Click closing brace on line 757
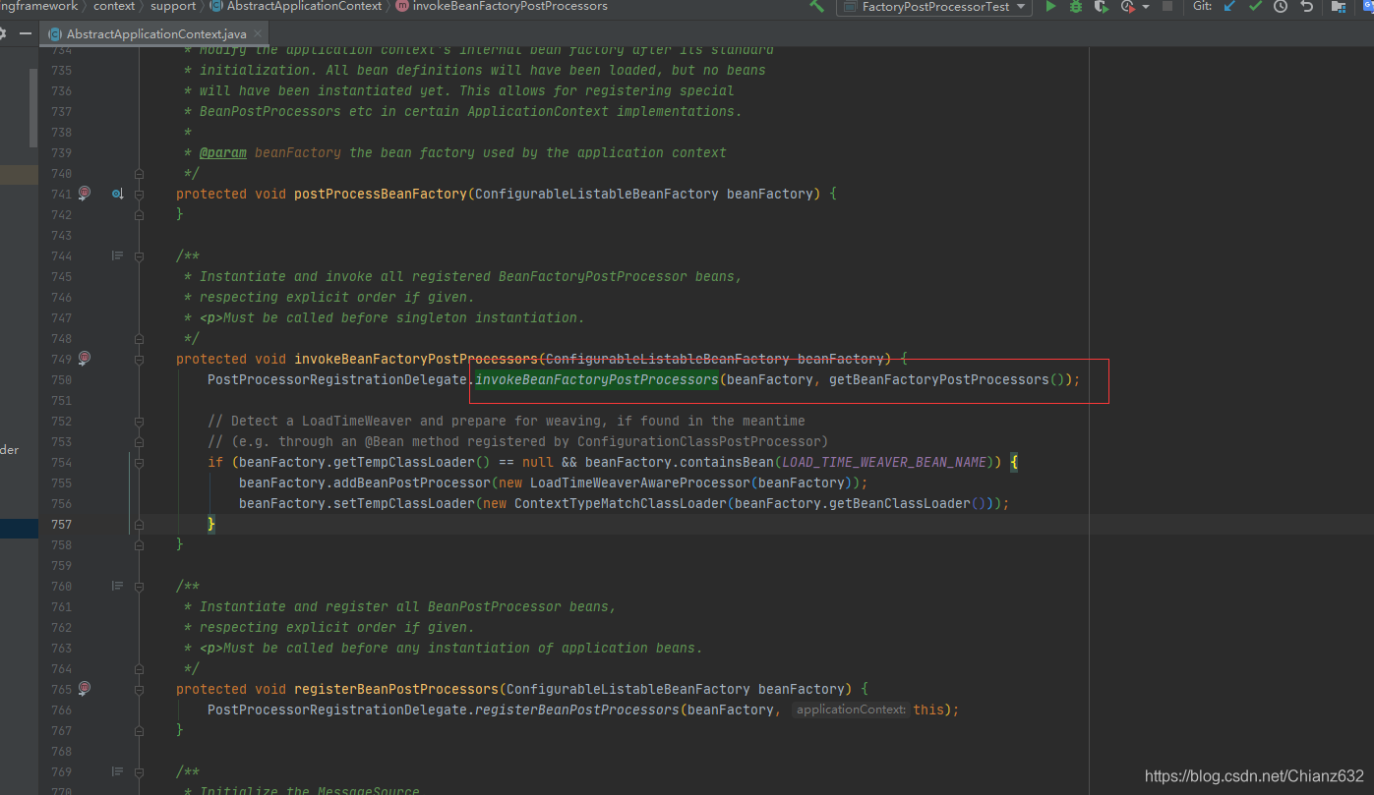 [211, 524]
